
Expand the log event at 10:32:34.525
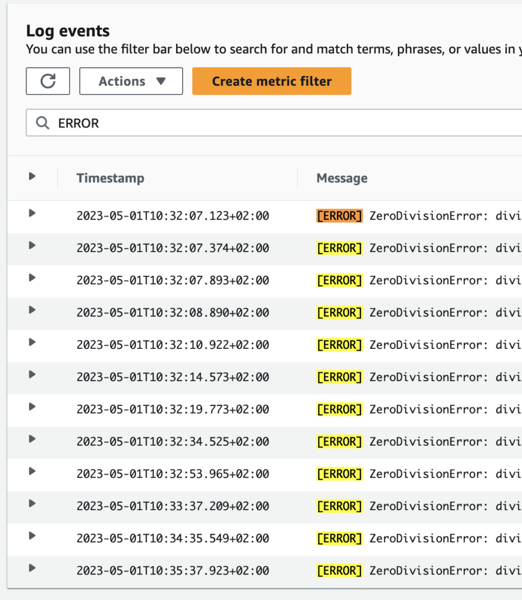[x=32, y=439]
